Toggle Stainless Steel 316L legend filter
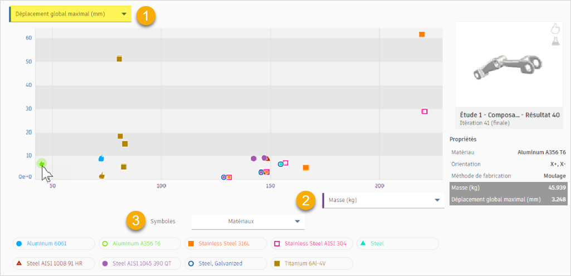The width and height of the screenshot is (571, 276). [x=225, y=244]
